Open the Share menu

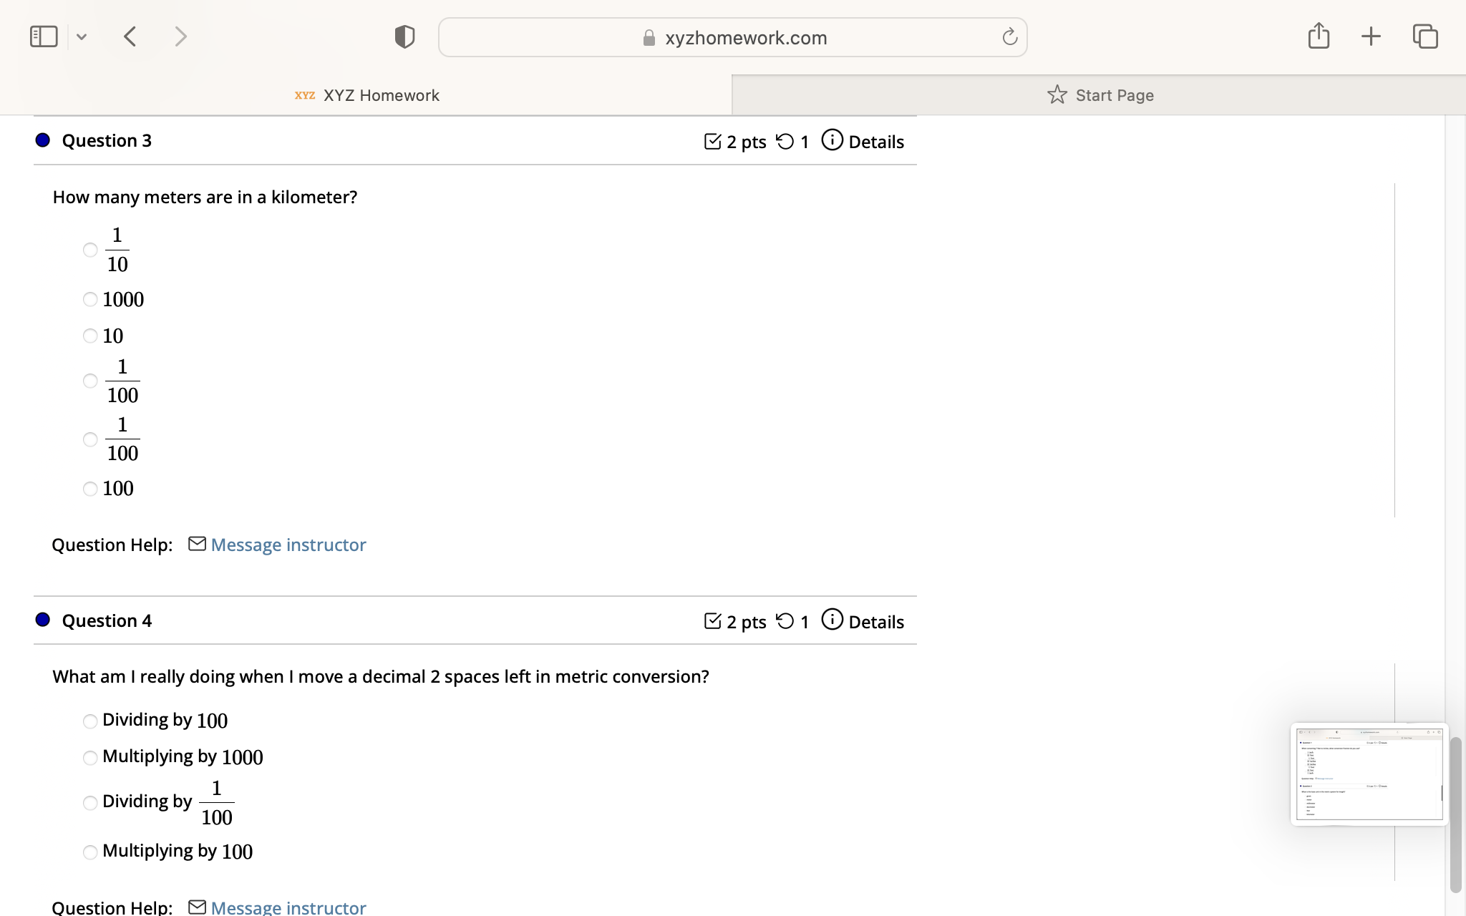1319,35
